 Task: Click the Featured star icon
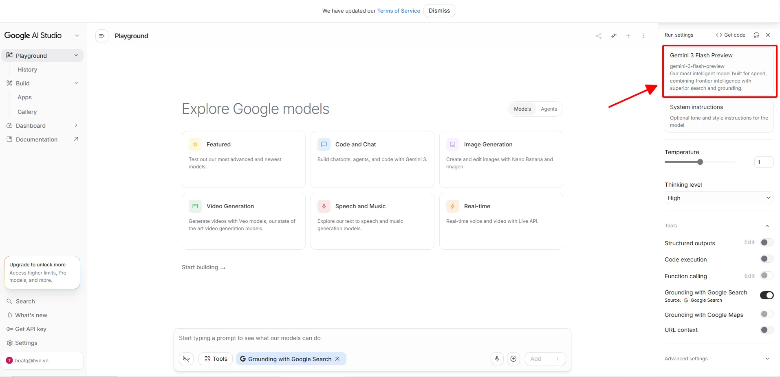[x=195, y=144]
